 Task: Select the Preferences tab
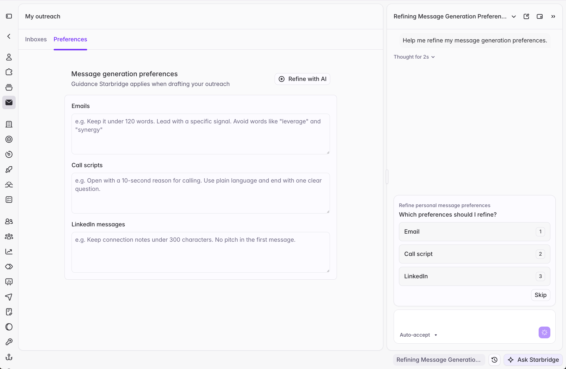click(70, 39)
